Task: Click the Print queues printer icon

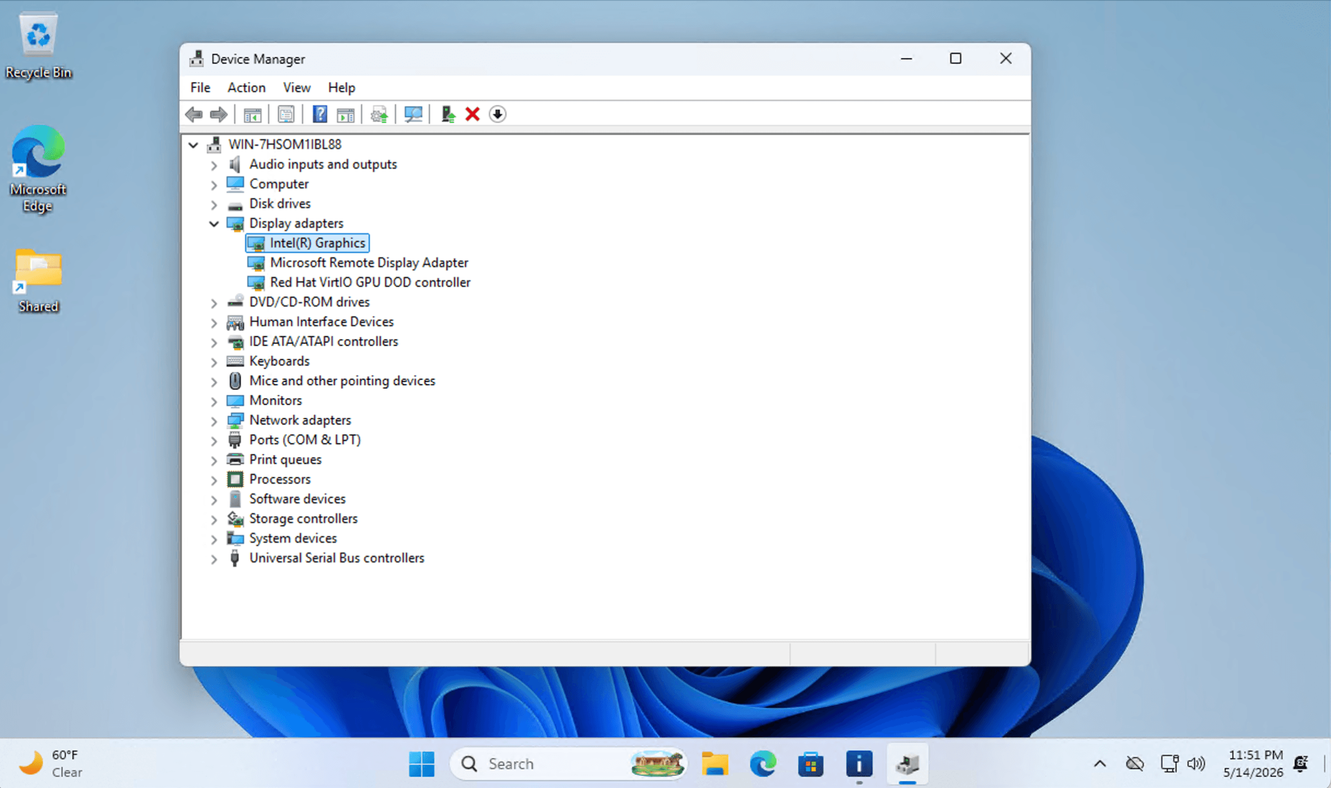Action: [235, 460]
